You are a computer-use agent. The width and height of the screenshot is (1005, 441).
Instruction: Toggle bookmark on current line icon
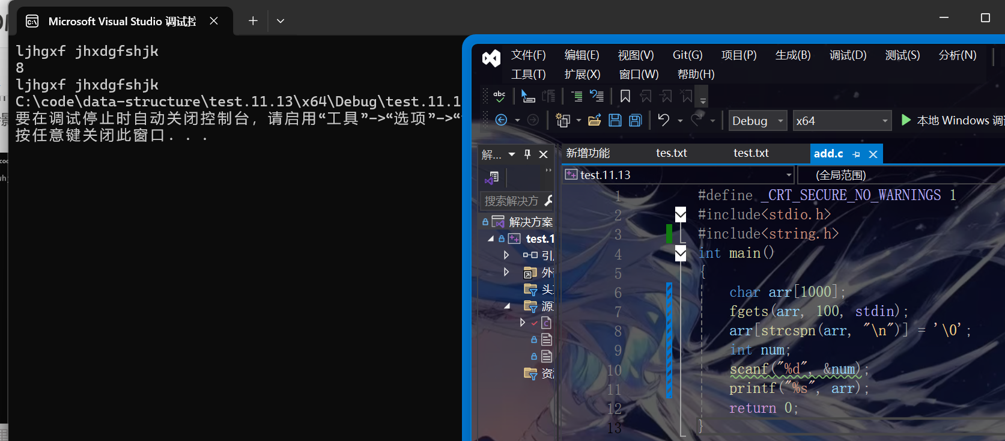pos(625,96)
